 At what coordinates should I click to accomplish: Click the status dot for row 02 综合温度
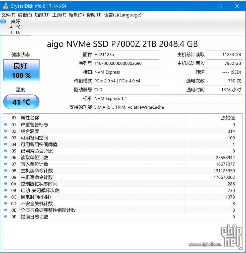pyautogui.click(x=6, y=131)
